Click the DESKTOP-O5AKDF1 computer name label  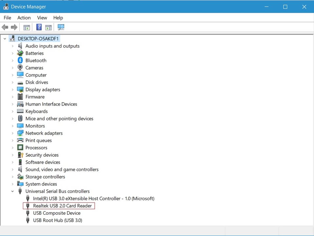pos(38,38)
